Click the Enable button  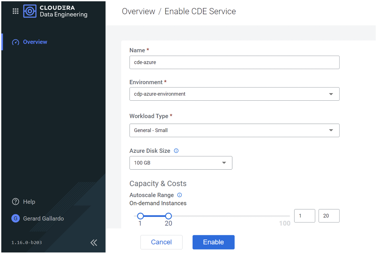tap(213, 242)
